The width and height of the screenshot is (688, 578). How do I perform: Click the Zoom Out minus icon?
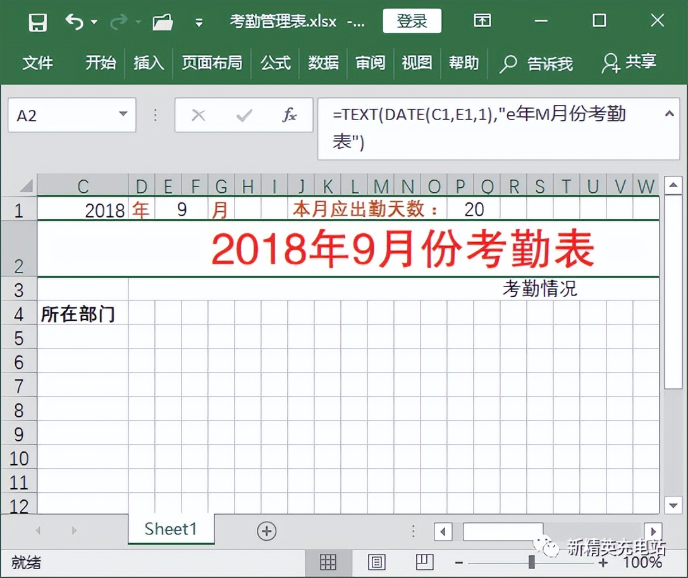(x=460, y=562)
